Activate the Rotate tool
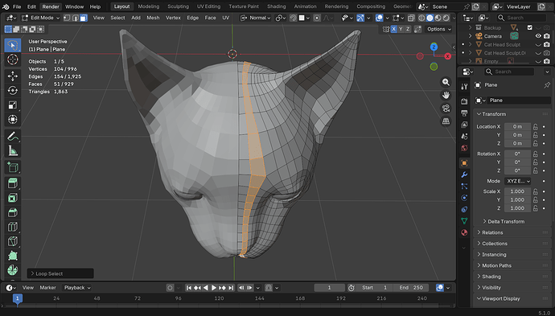The width and height of the screenshot is (555, 316). pyautogui.click(x=13, y=91)
